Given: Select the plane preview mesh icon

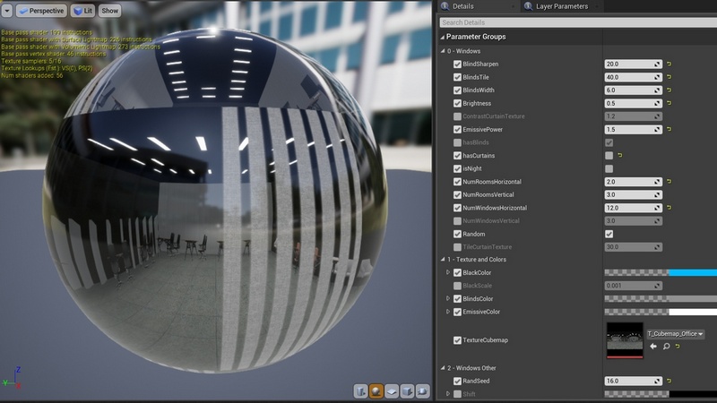Looking at the screenshot, I should coord(393,391).
